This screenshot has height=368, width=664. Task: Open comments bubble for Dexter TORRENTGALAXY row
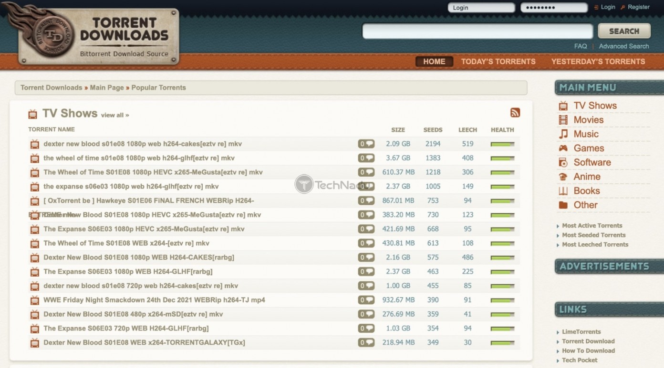tap(366, 342)
